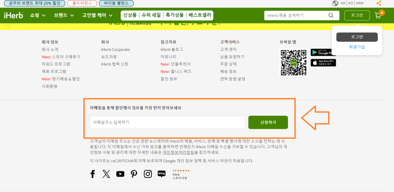Open iHerb's X (Twitter) profile icon
This screenshot has height=192, width=394.
tap(106, 174)
